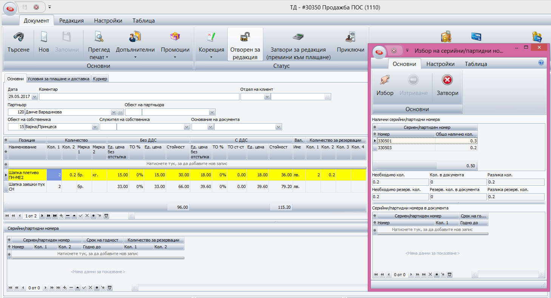Image resolution: width=551 pixels, height=298 pixels.
Task: Click filter icon in dialog grid navigator
Action: click(x=449, y=275)
